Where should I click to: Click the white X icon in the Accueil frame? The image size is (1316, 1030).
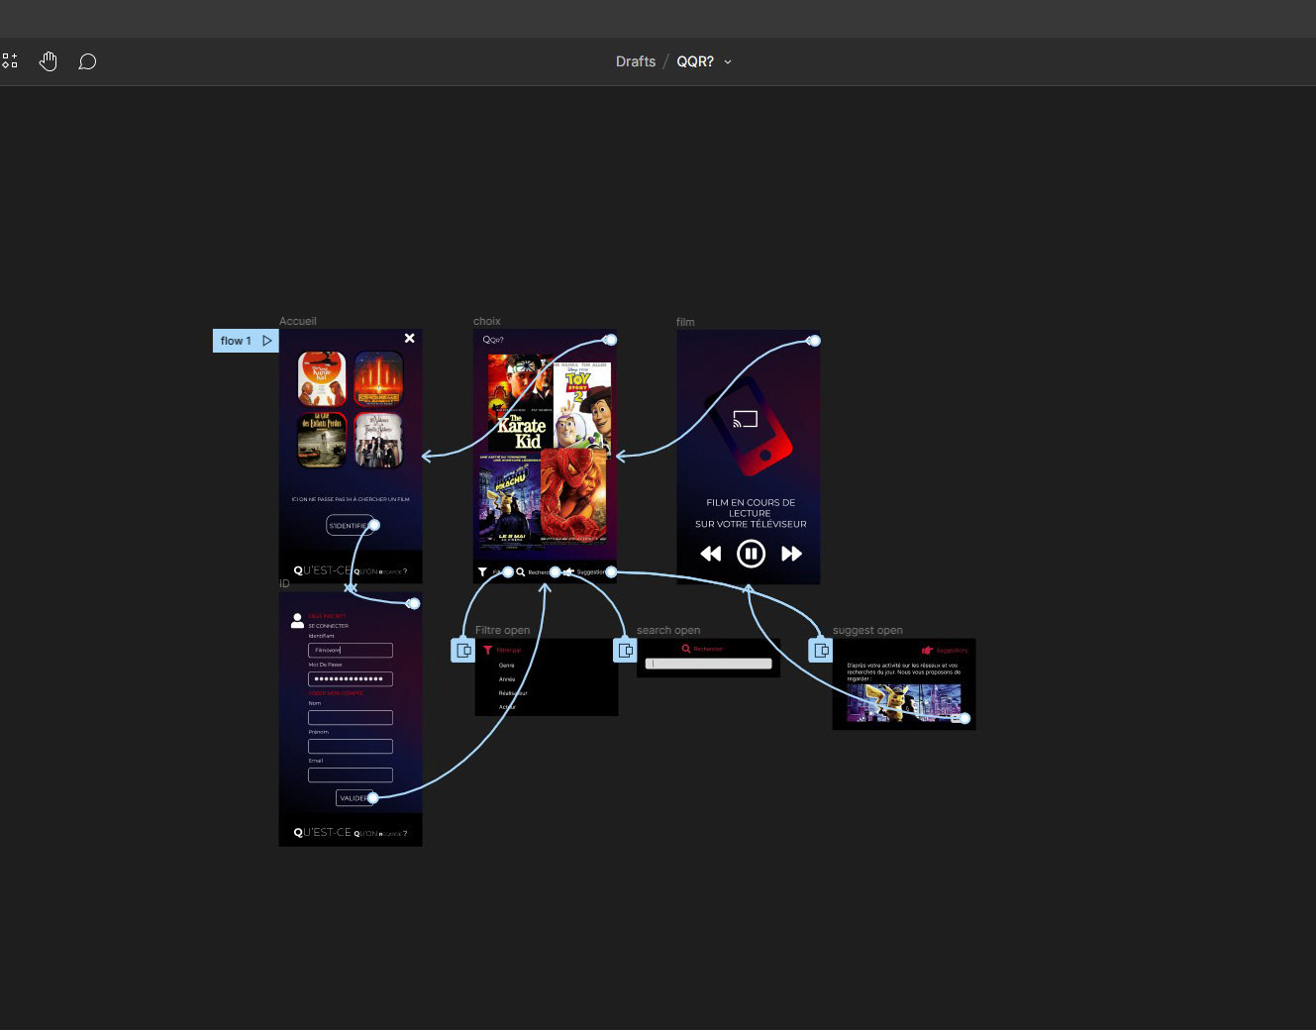[409, 339]
